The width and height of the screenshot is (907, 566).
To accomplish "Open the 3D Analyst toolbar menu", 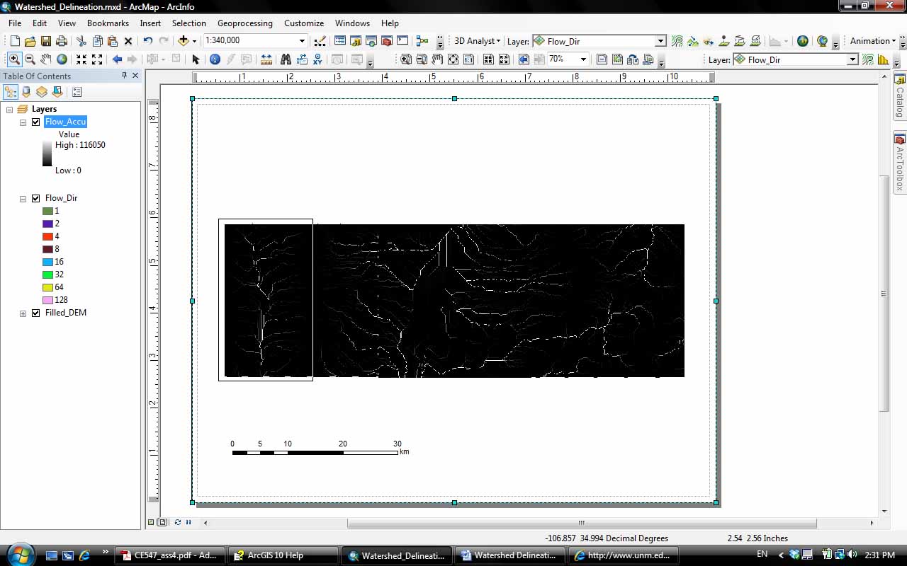I will [x=477, y=41].
